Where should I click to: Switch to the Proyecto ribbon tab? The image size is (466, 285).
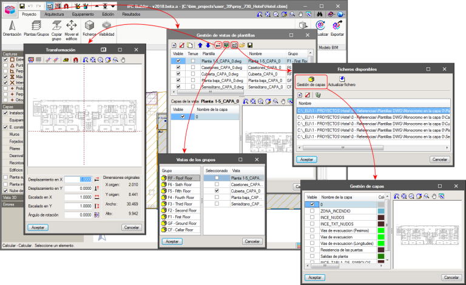(29, 15)
